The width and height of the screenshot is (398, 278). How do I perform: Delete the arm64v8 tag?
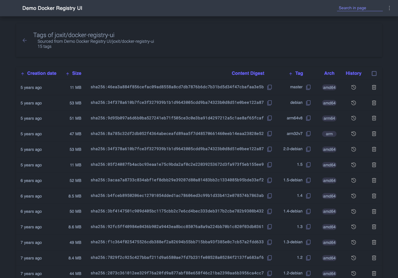[374, 118]
